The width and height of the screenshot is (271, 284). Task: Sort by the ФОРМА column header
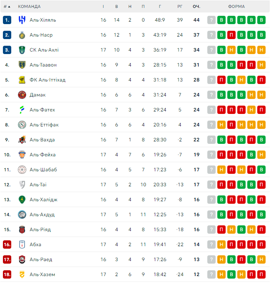coord(236,7)
